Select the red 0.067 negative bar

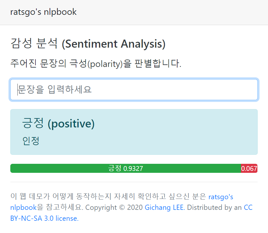249,168
